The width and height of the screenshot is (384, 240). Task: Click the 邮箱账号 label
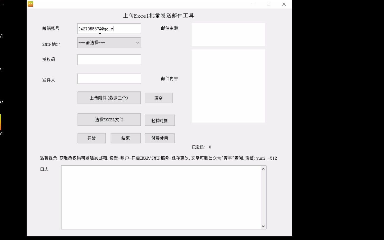51,28
